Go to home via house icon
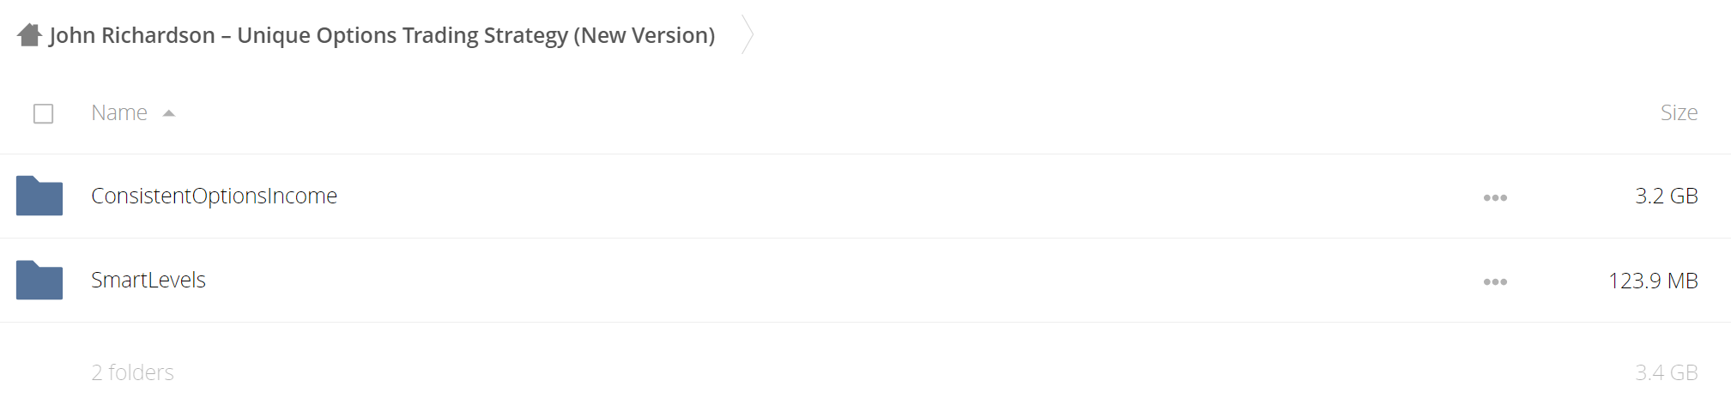 point(29,35)
